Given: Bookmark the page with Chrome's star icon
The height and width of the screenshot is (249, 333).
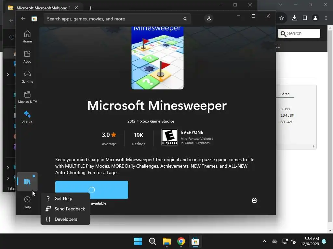Looking at the screenshot, I should 282,18.
